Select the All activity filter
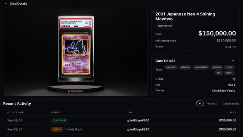243x137 pixels. coord(200,103)
